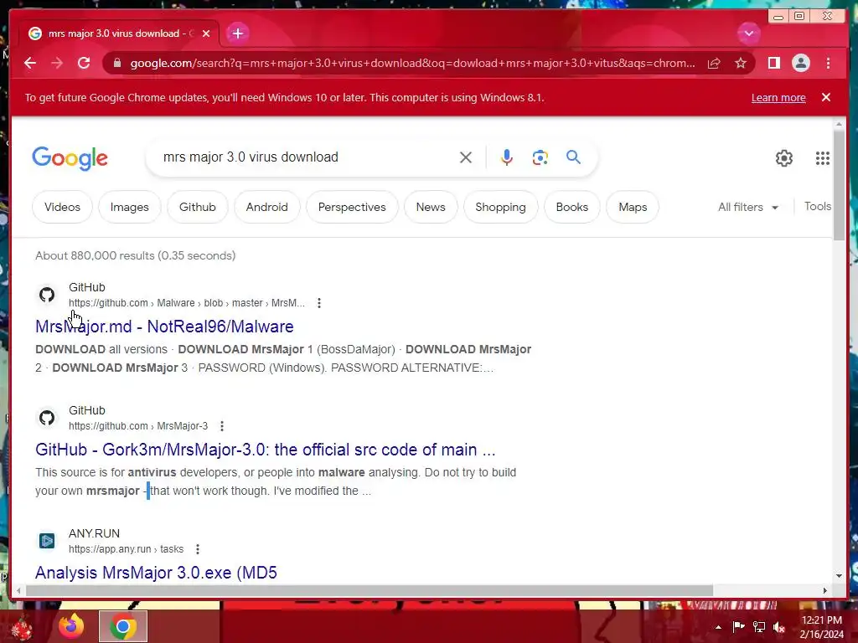The image size is (858, 643).
Task: Switch to News results
Action: click(431, 208)
